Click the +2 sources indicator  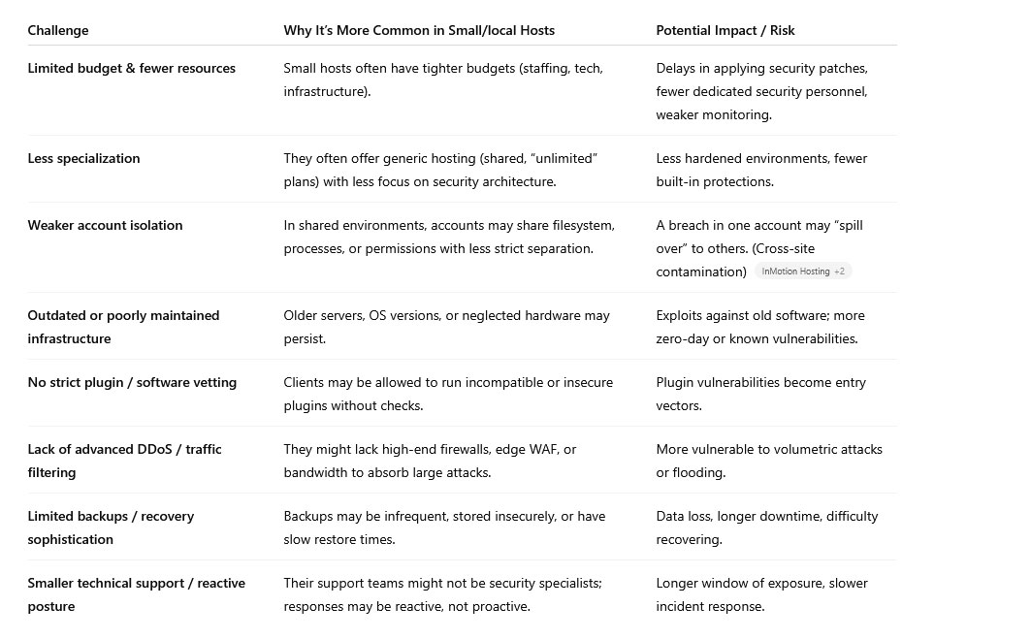coord(839,271)
